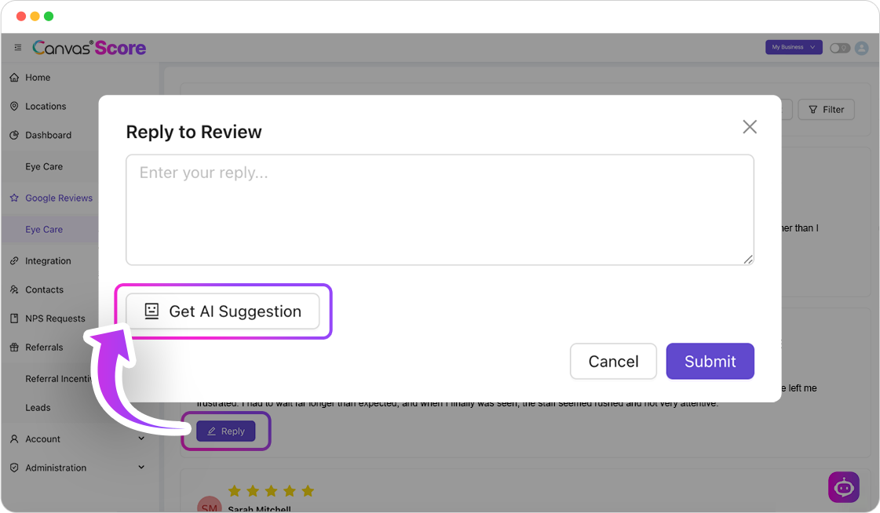Click the Referrals gift icon
880x513 pixels.
[x=15, y=347]
